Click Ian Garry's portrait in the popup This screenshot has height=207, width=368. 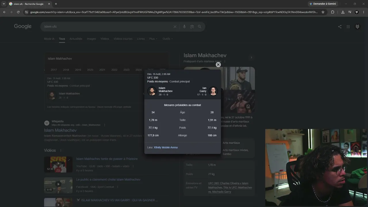(x=213, y=91)
